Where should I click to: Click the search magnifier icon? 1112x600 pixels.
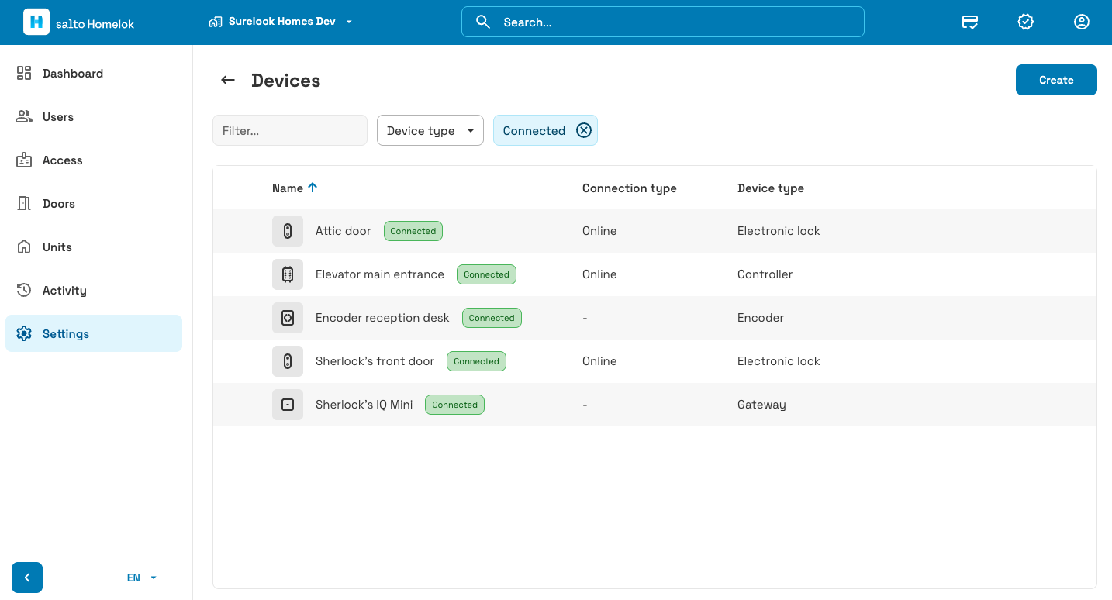(x=483, y=22)
